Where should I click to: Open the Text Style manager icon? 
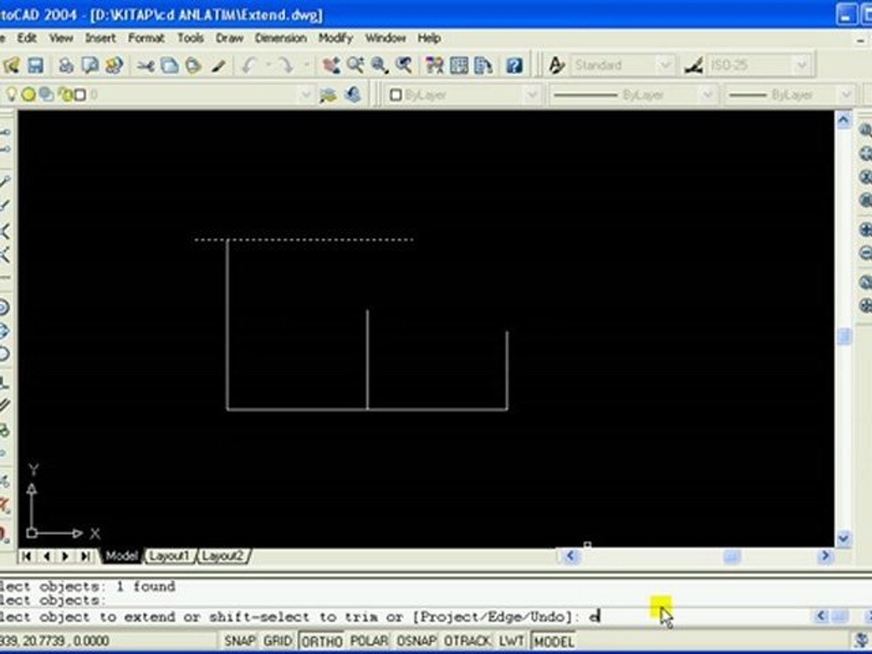click(x=556, y=65)
